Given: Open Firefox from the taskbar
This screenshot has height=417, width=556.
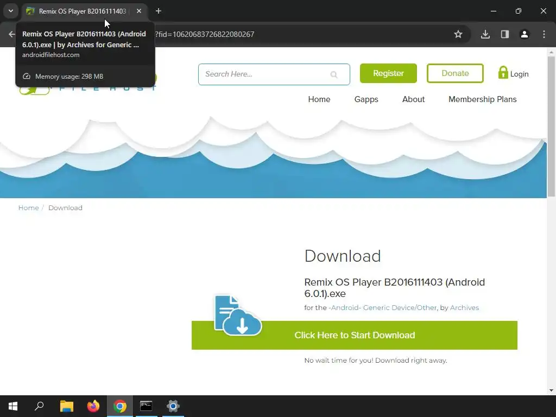Looking at the screenshot, I should (93, 406).
